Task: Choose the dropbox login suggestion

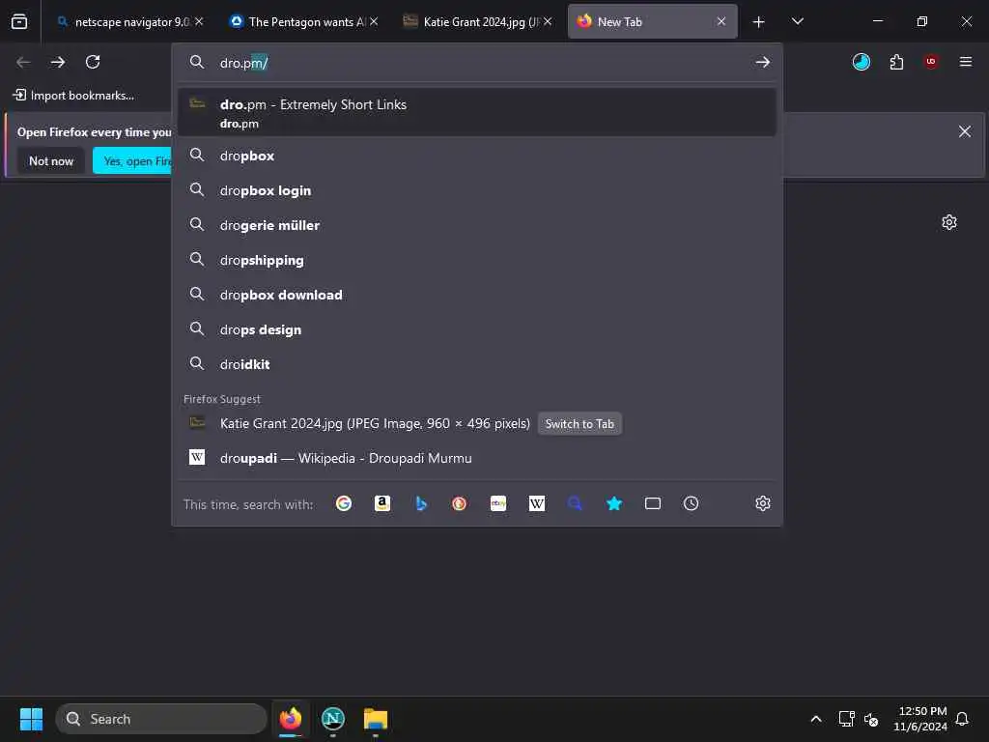Action: (477, 190)
